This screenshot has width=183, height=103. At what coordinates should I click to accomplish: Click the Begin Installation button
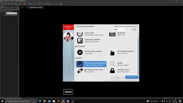tap(132, 77)
